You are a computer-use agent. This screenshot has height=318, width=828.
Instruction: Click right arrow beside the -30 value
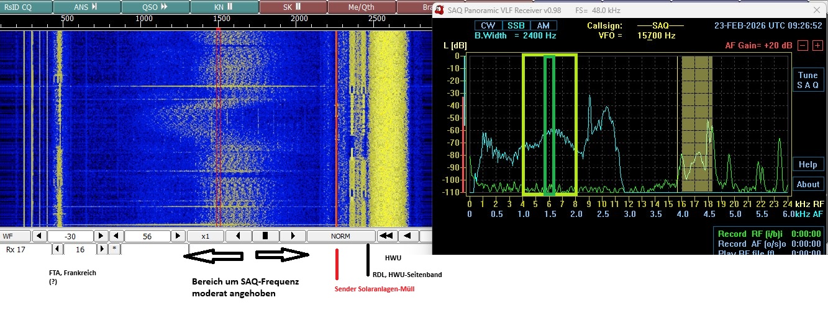(101, 236)
